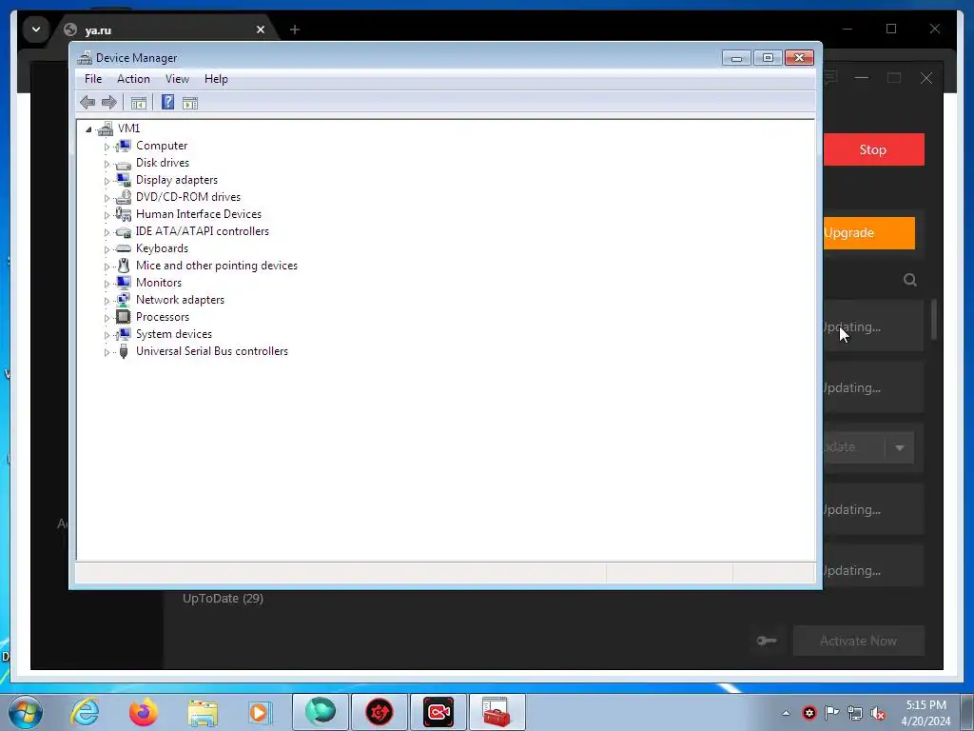The width and height of the screenshot is (974, 731).
Task: Open the View menu
Action: pyautogui.click(x=177, y=79)
